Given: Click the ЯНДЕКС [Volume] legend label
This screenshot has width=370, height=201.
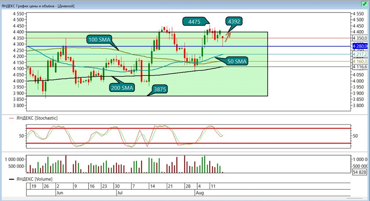Looking at the screenshot, I should 34,179.
